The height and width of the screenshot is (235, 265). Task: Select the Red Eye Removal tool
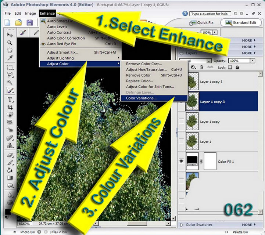click(10, 130)
